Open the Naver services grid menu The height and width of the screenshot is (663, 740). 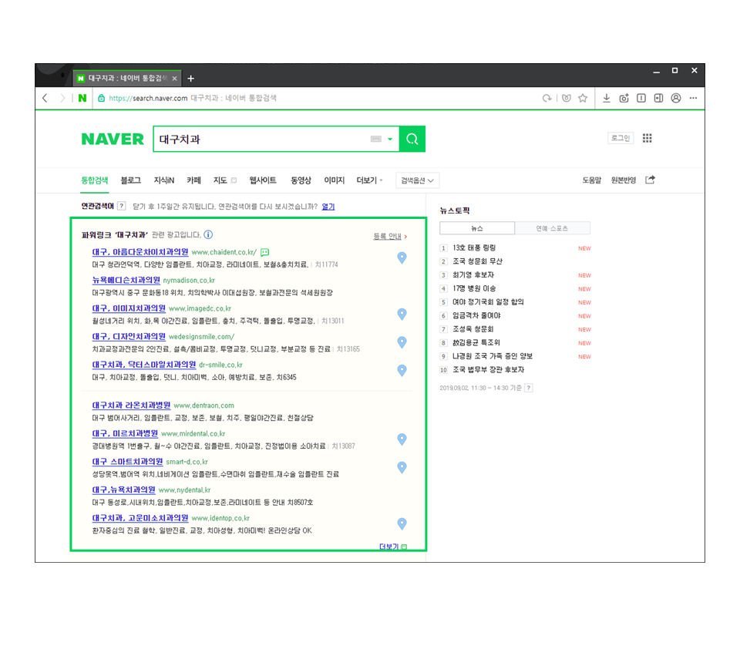(x=647, y=138)
